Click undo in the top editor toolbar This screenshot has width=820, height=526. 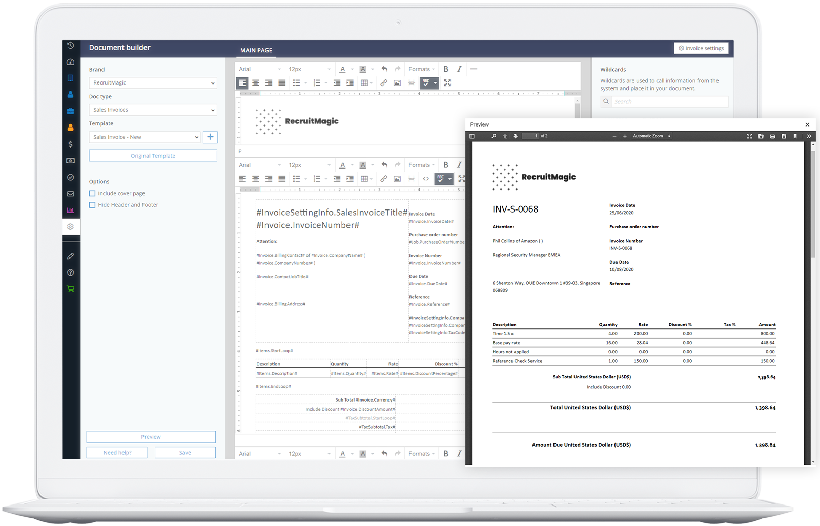[384, 69]
